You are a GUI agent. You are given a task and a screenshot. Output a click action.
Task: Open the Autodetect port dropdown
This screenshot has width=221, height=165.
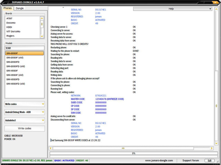click(x=25, y=120)
